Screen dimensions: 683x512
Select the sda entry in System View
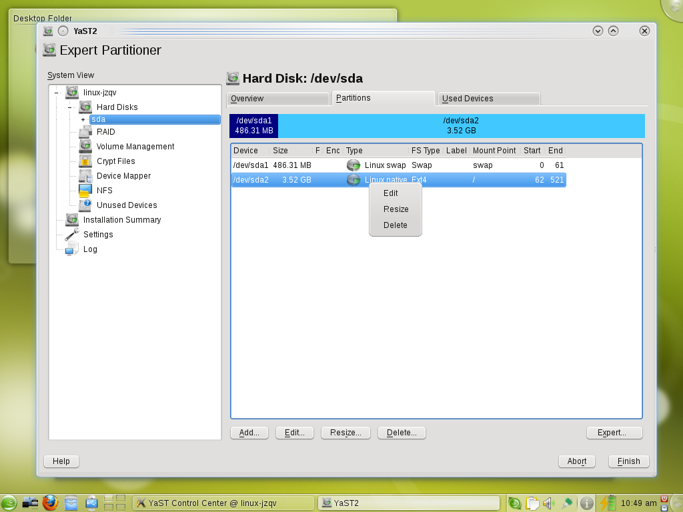point(155,119)
